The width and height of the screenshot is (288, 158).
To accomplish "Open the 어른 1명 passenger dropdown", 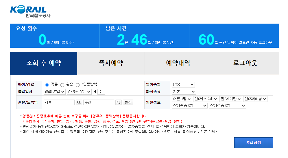I will [182, 99].
